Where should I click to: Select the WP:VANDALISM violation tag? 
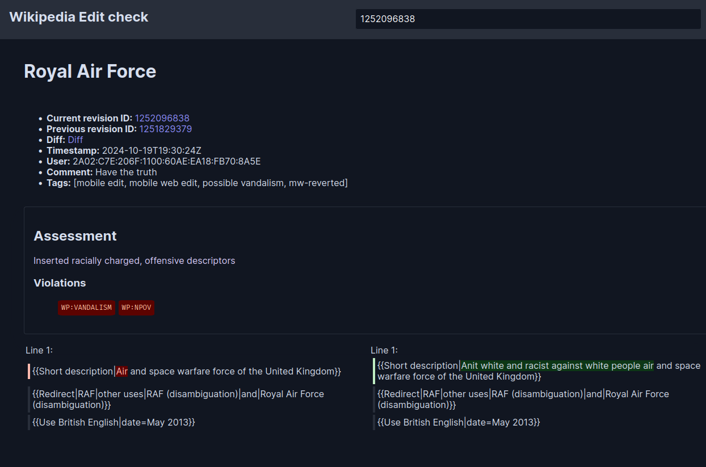[86, 308]
